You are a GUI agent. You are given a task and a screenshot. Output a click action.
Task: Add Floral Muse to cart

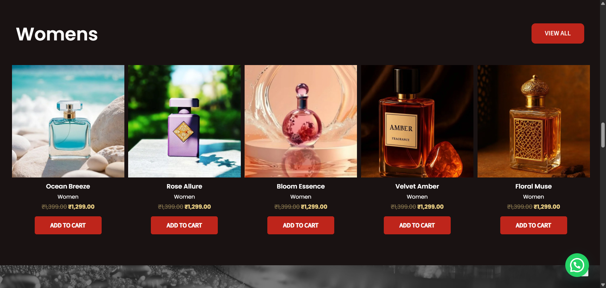533,225
